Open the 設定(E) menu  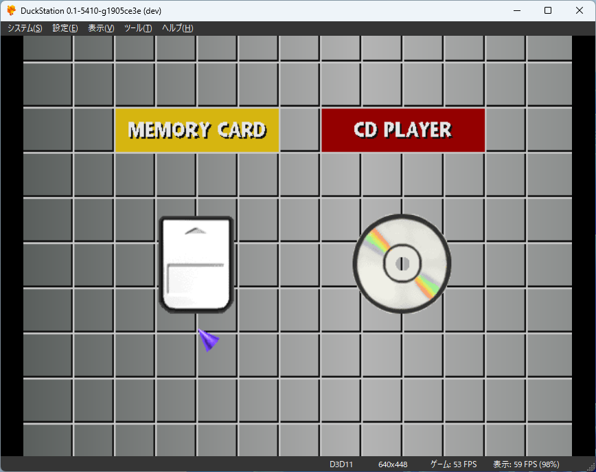65,28
